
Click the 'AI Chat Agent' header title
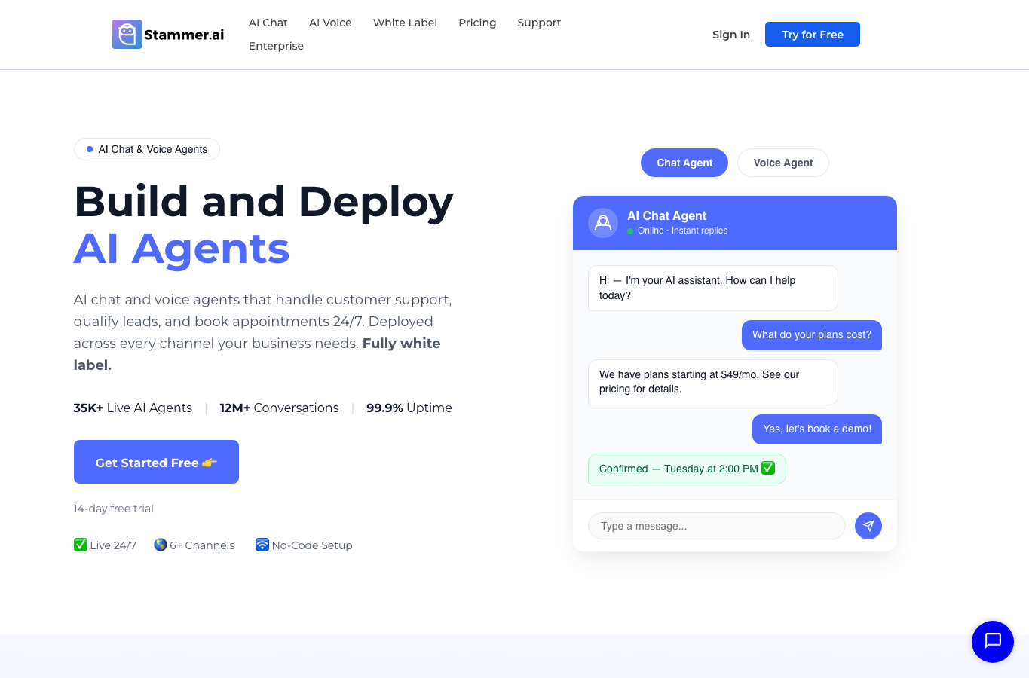pyautogui.click(x=666, y=215)
